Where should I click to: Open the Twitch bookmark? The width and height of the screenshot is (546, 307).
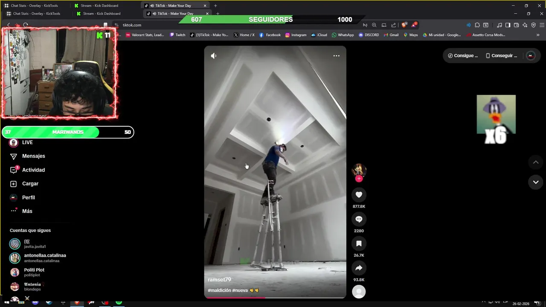tap(177, 35)
